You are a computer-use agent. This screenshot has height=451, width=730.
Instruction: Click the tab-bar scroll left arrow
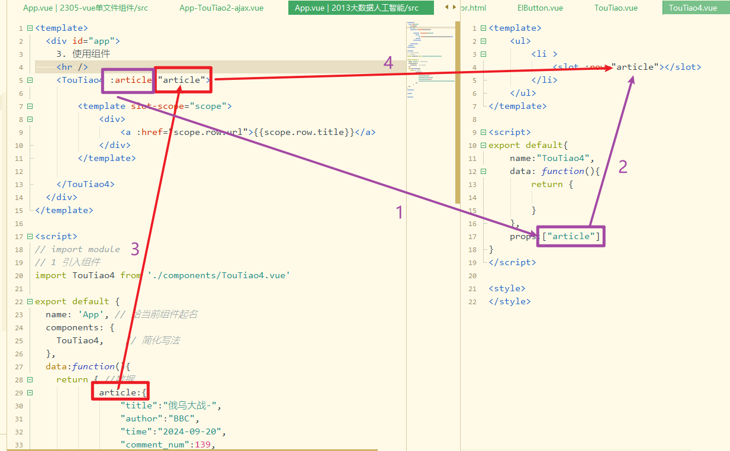448,8
